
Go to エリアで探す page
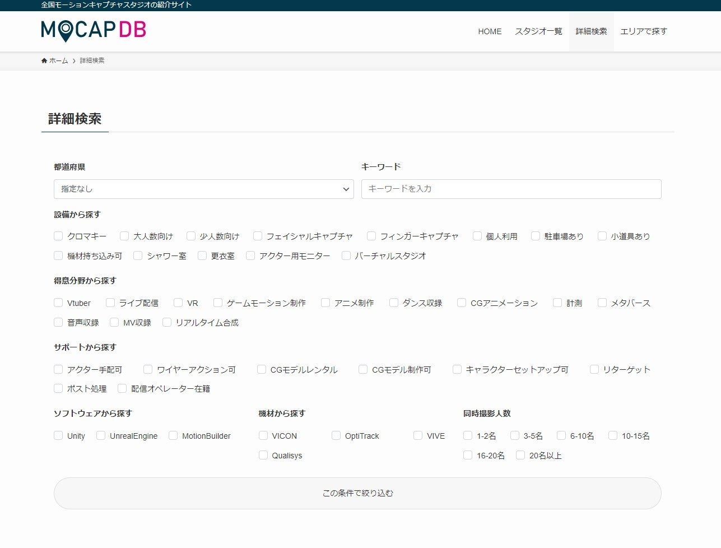click(x=644, y=31)
